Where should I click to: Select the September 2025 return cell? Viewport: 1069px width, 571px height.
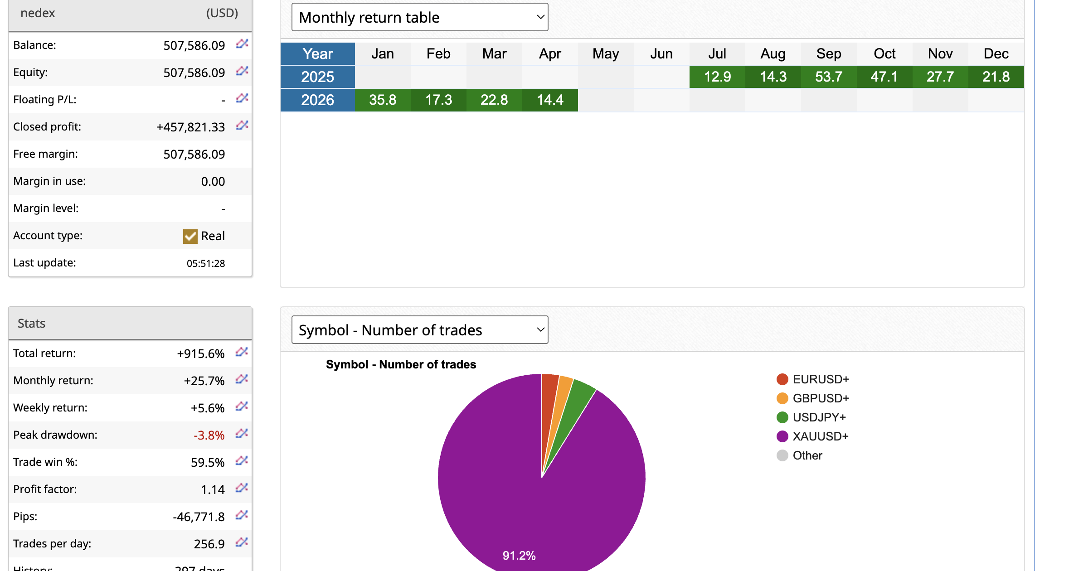[828, 77]
